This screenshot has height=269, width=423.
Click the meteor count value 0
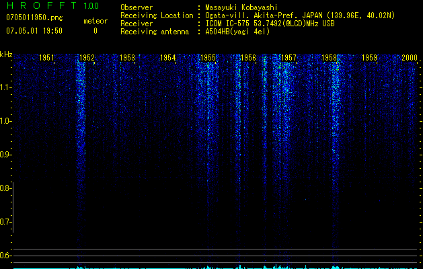click(95, 31)
